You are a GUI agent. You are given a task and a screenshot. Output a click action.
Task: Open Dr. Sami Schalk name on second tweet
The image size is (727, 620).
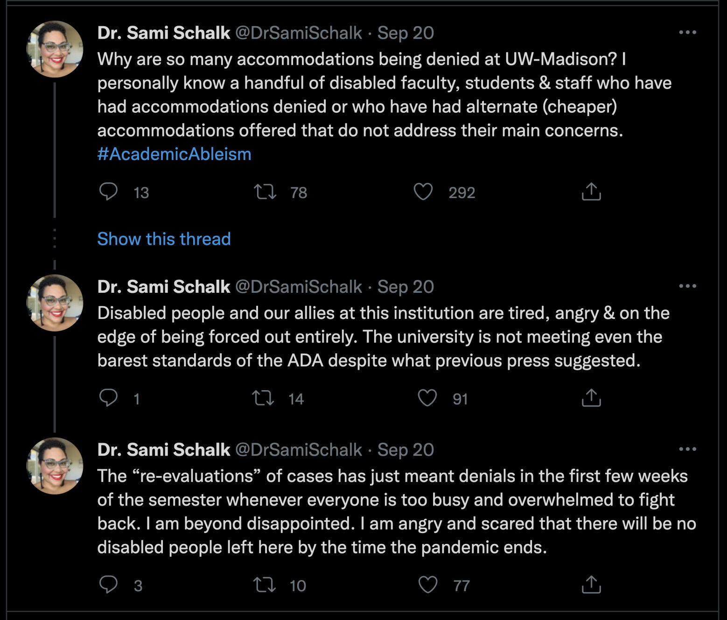(x=164, y=287)
